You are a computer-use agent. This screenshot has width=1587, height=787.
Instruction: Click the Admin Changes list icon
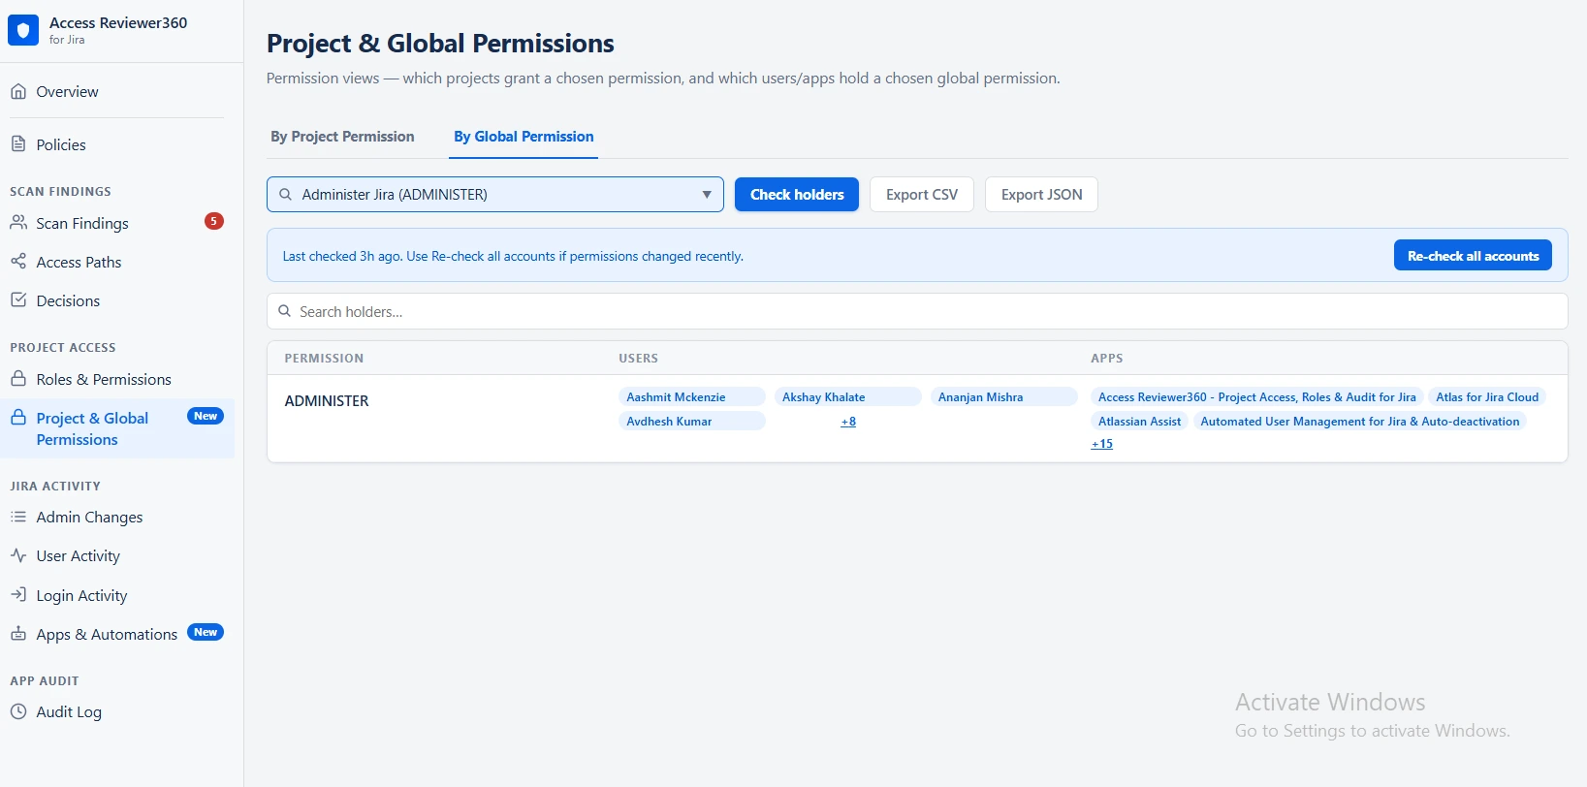point(18,517)
